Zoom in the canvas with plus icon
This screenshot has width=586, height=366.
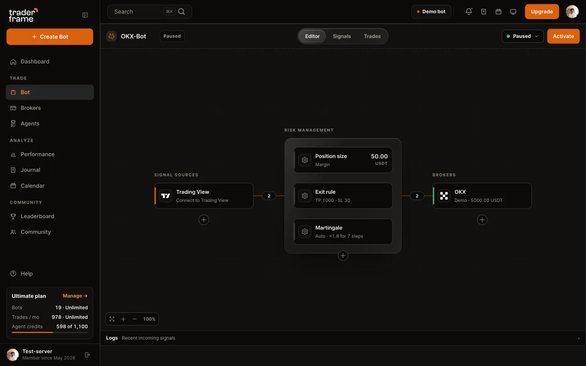pyautogui.click(x=123, y=319)
